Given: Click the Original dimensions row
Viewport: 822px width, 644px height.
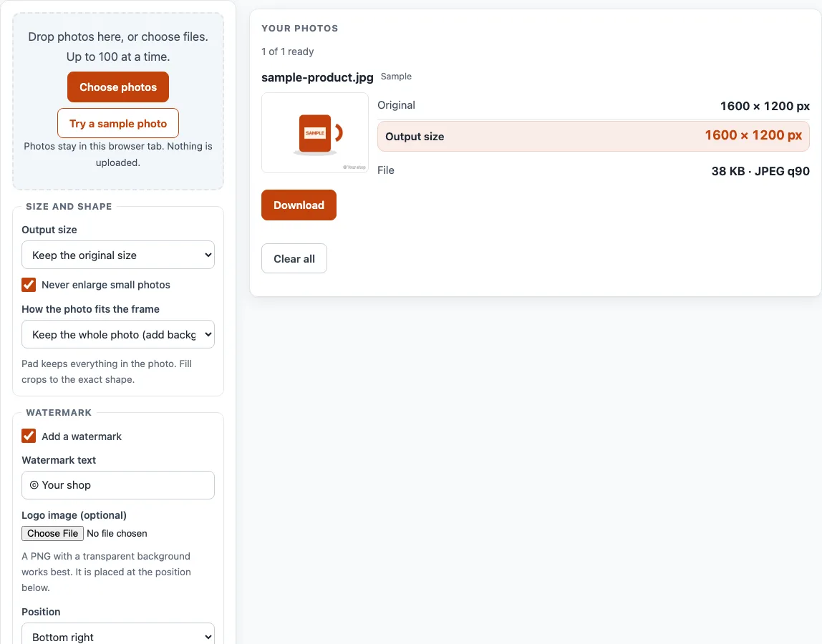Looking at the screenshot, I should [594, 105].
